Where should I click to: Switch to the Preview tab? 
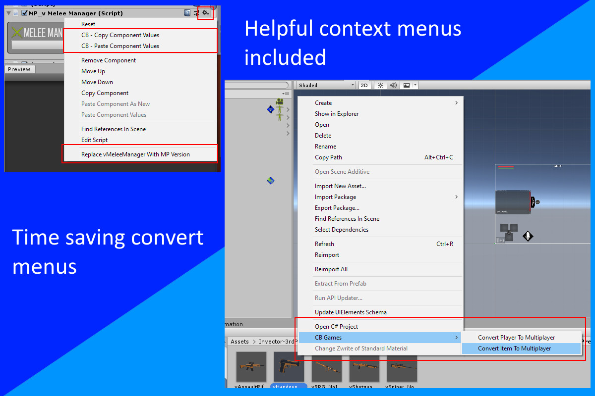coord(19,69)
